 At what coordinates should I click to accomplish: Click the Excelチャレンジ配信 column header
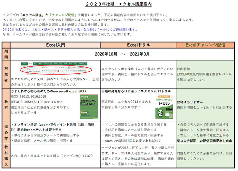pyautogui.click(x=205, y=45)
